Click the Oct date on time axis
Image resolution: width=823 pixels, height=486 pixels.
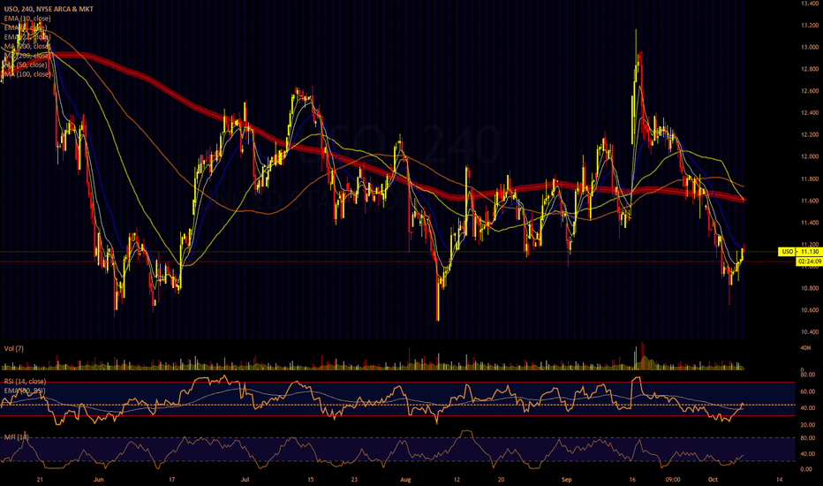(713, 479)
